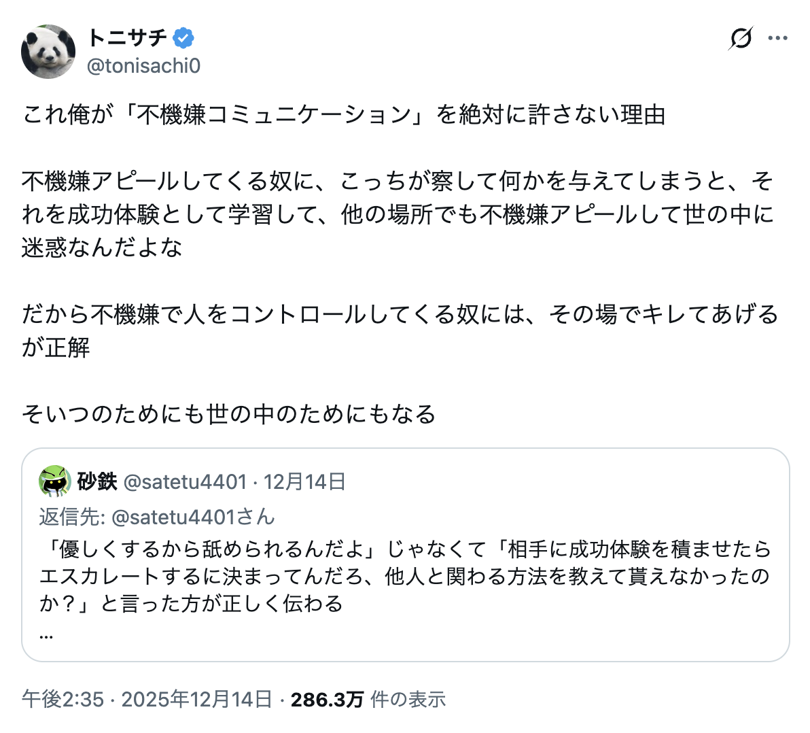The width and height of the screenshot is (810, 733).
Task: Click the panda profile avatar
Action: (x=48, y=52)
